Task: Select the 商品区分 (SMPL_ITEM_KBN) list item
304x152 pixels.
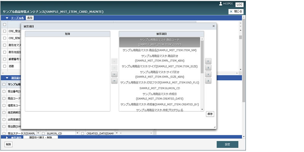Action: click(x=160, y=58)
